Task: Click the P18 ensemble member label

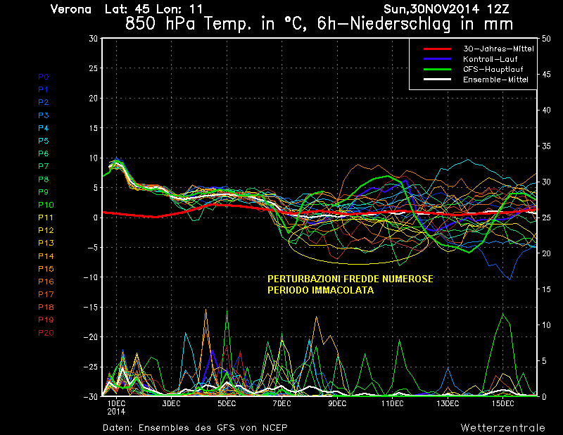Action: (x=46, y=307)
